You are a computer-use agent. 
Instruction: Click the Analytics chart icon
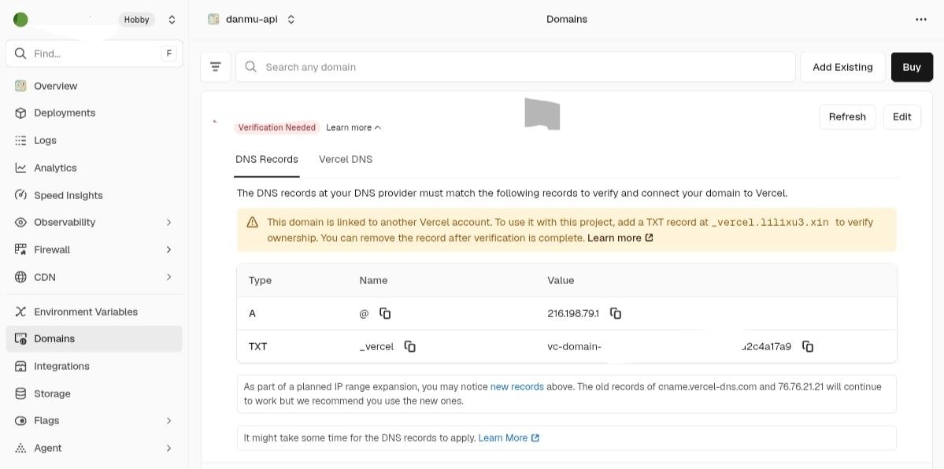coord(20,168)
